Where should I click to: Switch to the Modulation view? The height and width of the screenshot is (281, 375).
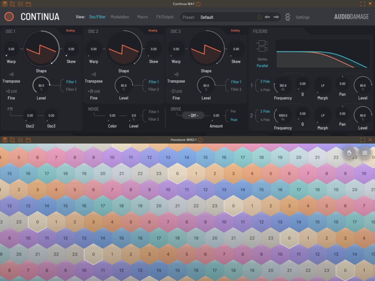click(120, 17)
